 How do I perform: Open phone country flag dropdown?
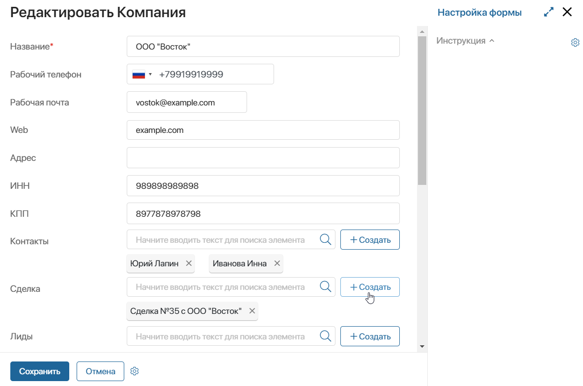[142, 74]
